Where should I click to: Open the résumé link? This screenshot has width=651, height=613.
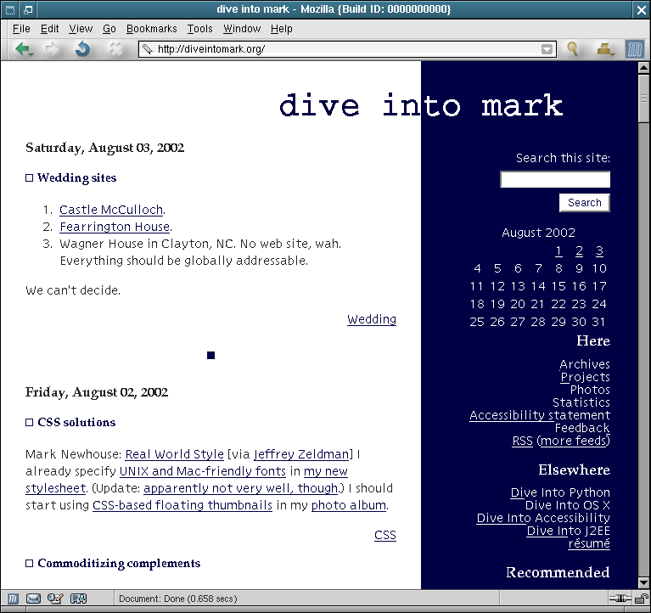click(589, 543)
